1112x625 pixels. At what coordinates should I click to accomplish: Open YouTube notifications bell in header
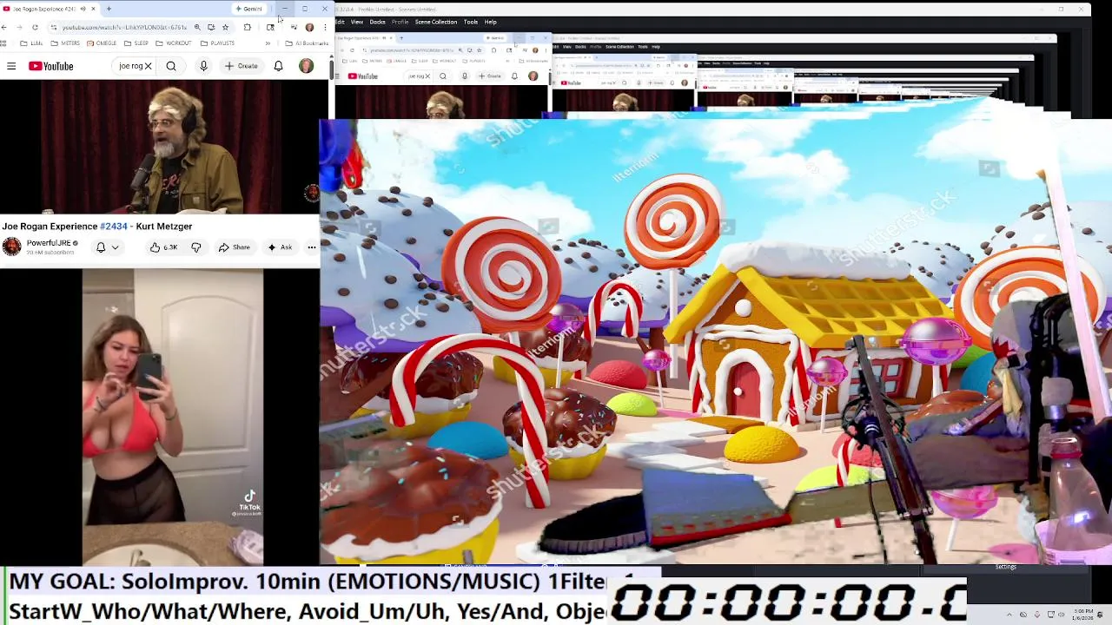click(278, 66)
